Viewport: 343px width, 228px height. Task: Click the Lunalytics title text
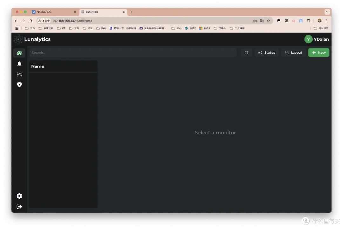[x=37, y=39]
